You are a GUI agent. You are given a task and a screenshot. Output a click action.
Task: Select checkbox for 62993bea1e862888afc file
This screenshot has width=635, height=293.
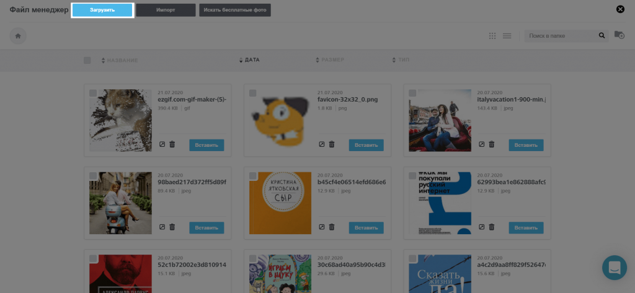pos(412,176)
